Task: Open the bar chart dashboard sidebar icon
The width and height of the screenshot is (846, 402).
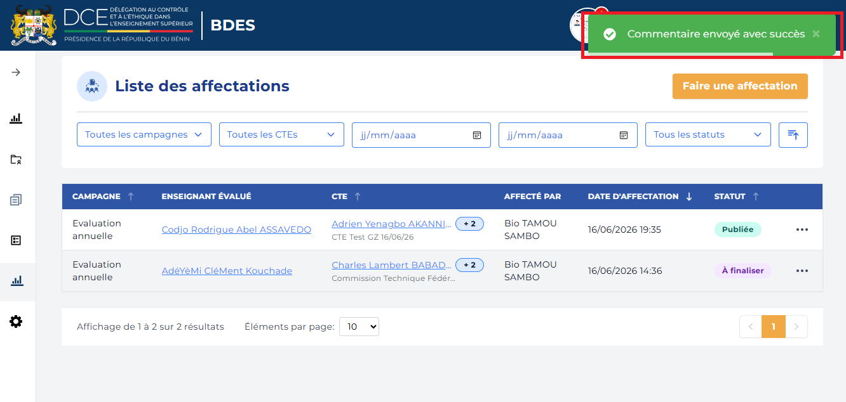Action: pyautogui.click(x=16, y=118)
